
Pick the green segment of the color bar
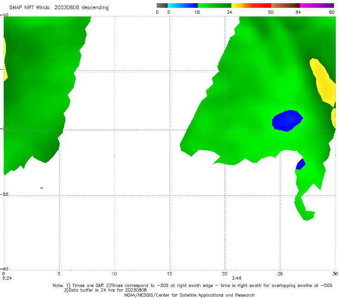tap(214, 6)
